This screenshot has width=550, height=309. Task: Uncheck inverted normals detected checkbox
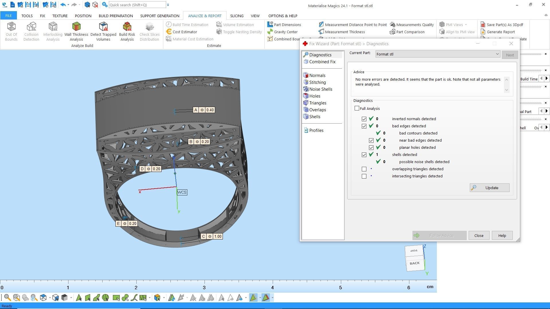pyautogui.click(x=364, y=119)
